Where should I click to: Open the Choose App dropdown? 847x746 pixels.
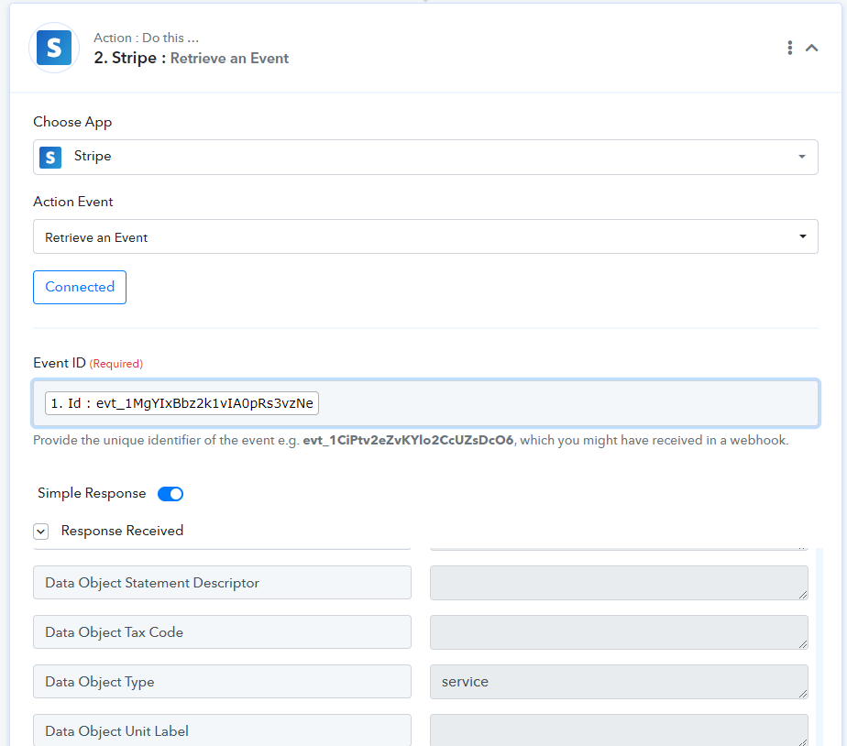pyautogui.click(x=425, y=157)
